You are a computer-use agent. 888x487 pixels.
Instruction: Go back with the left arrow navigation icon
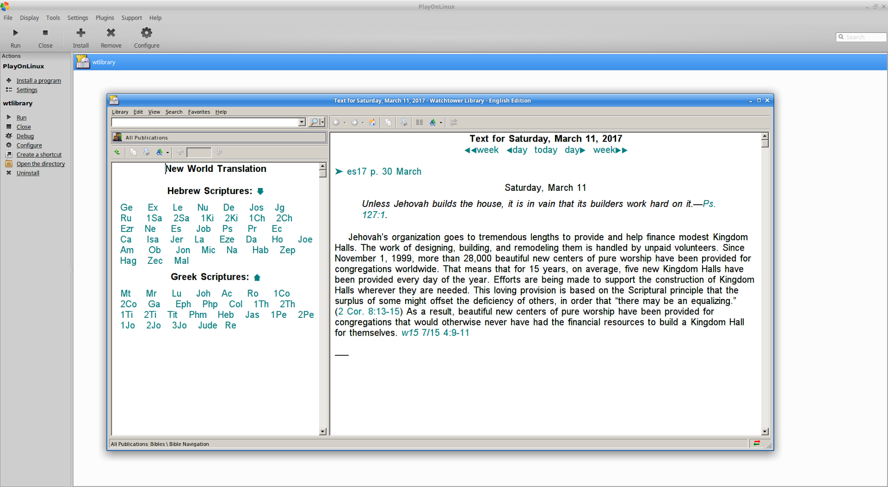[336, 123]
